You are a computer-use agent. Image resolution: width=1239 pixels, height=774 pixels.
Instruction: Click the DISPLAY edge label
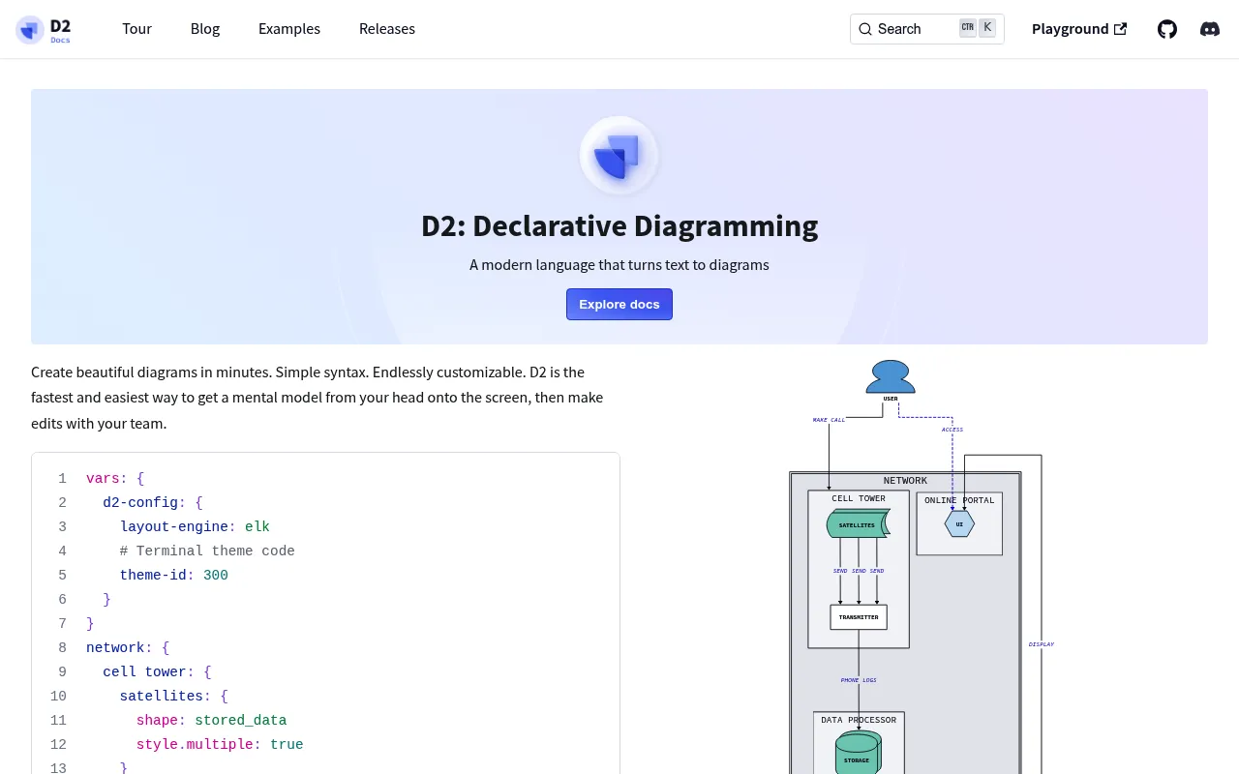[1042, 644]
